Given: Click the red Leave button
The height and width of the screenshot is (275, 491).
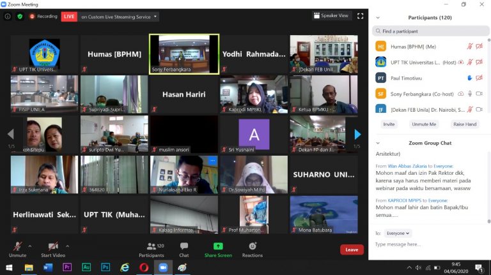Looking at the screenshot, I should (352, 249).
